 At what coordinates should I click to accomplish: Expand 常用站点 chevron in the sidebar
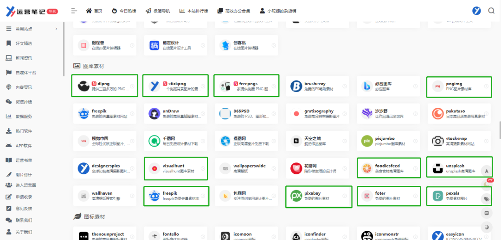point(56,29)
